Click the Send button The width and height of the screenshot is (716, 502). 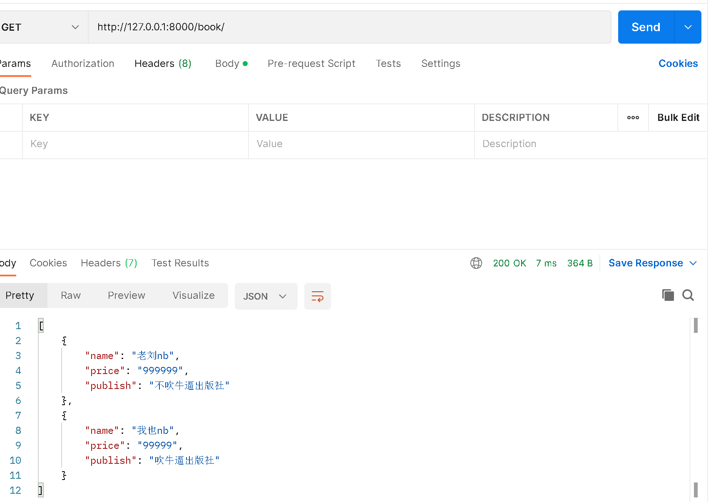pos(646,27)
